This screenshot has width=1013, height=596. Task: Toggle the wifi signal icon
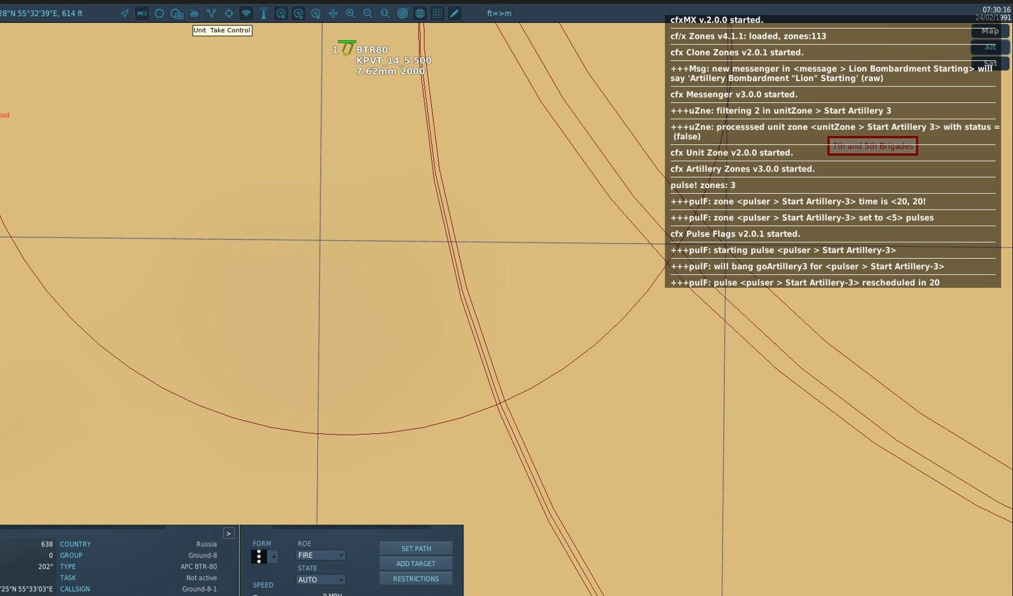point(246,13)
